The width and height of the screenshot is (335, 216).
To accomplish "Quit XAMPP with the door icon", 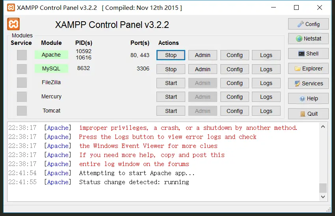I will tap(308, 114).
